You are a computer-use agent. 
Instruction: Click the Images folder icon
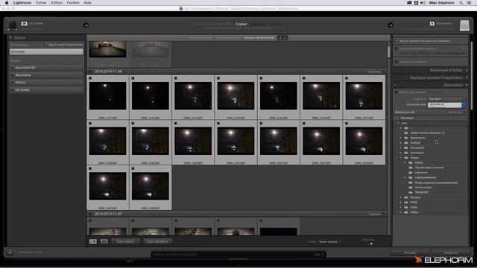406,158
